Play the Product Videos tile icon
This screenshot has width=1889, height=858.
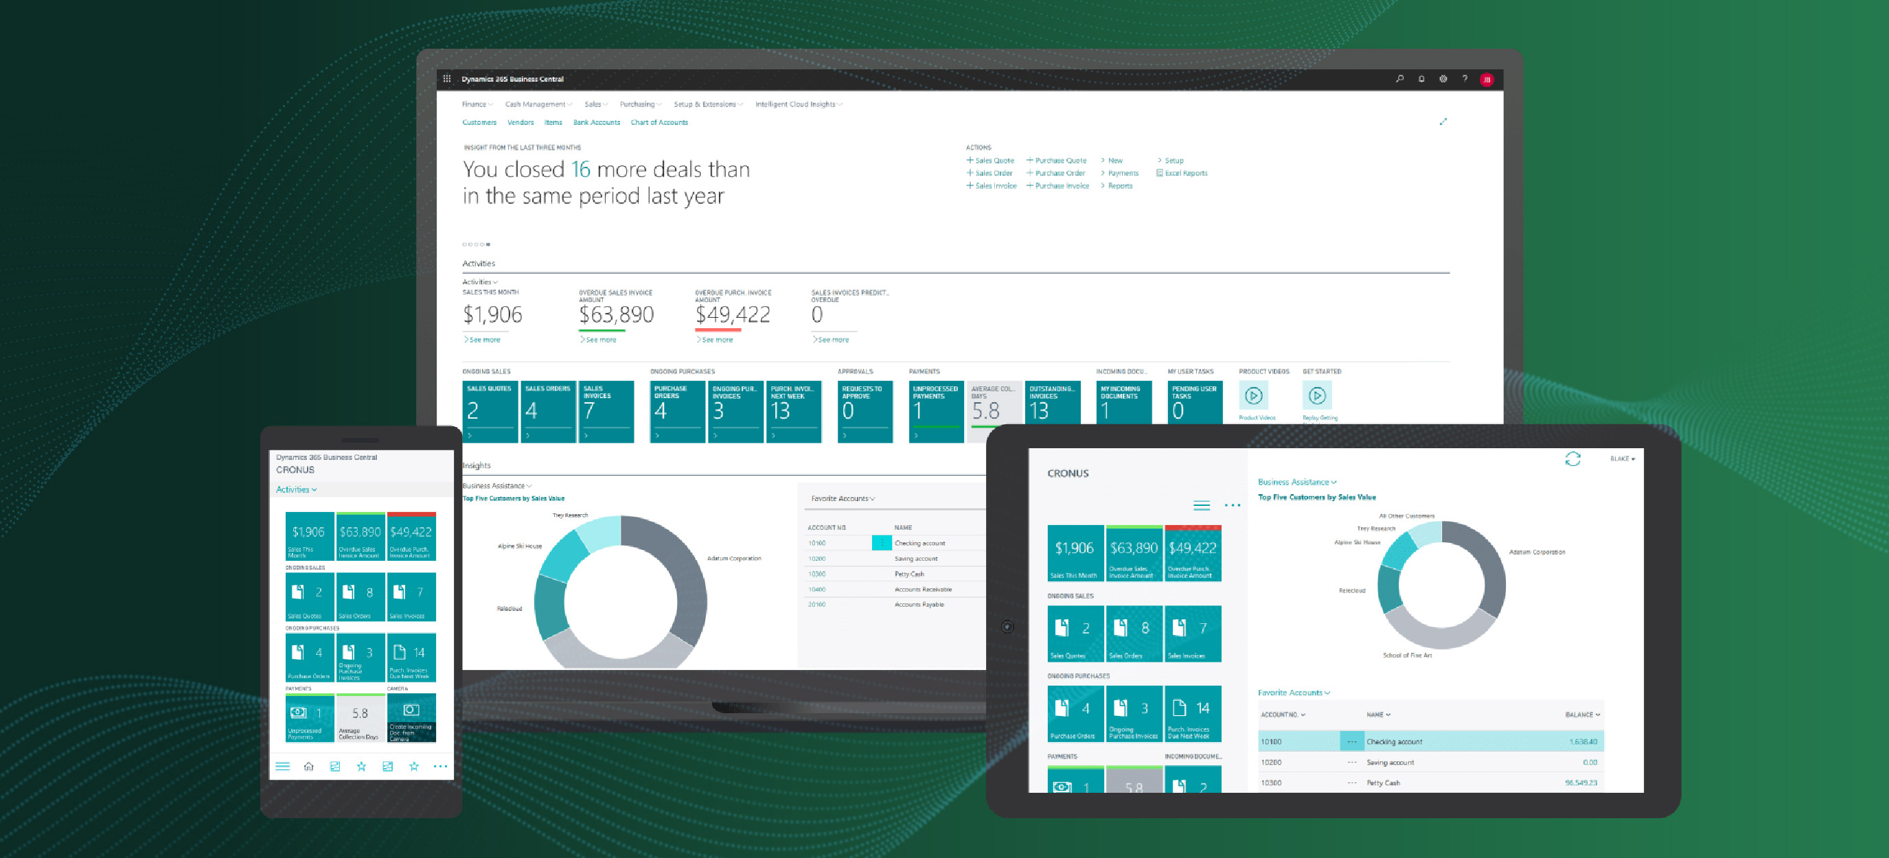pos(1253,396)
